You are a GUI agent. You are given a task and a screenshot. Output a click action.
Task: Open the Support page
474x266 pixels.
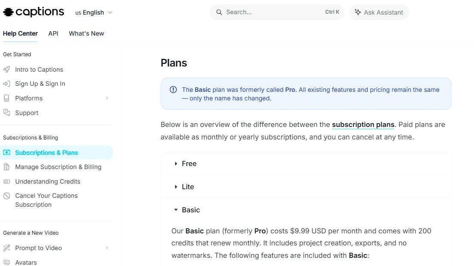pos(27,113)
